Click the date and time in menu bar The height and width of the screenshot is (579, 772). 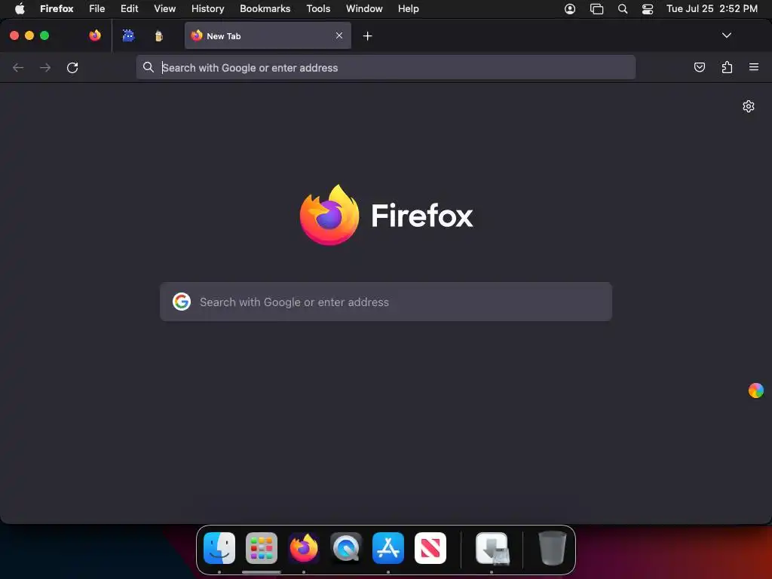pos(712,9)
